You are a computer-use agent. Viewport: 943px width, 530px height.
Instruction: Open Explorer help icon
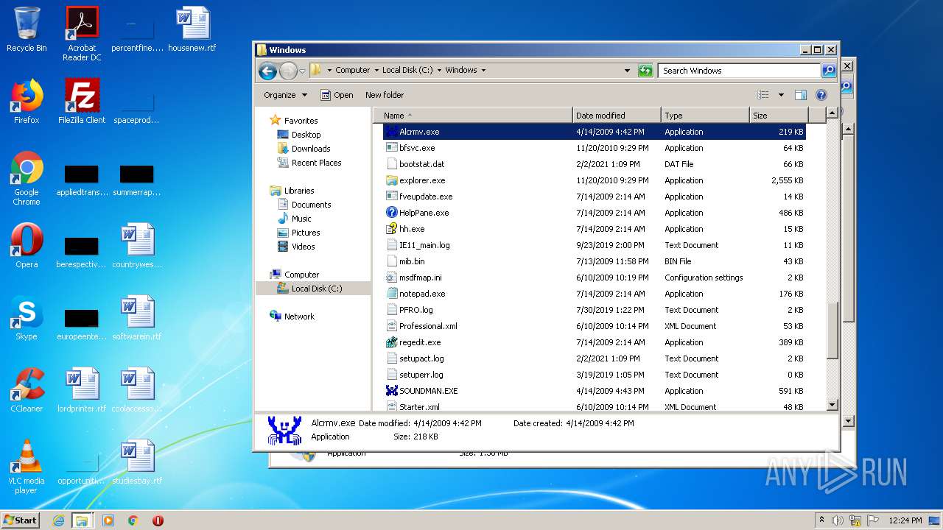[821, 95]
